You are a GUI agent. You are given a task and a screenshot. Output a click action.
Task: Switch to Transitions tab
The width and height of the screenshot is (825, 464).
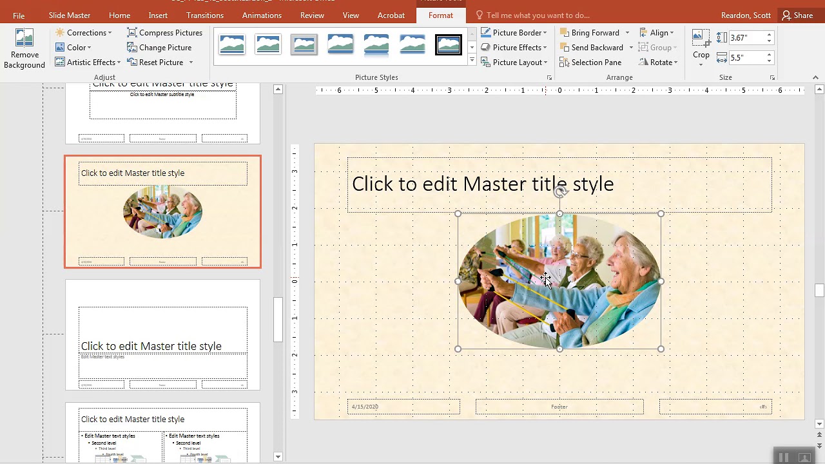pyautogui.click(x=205, y=15)
